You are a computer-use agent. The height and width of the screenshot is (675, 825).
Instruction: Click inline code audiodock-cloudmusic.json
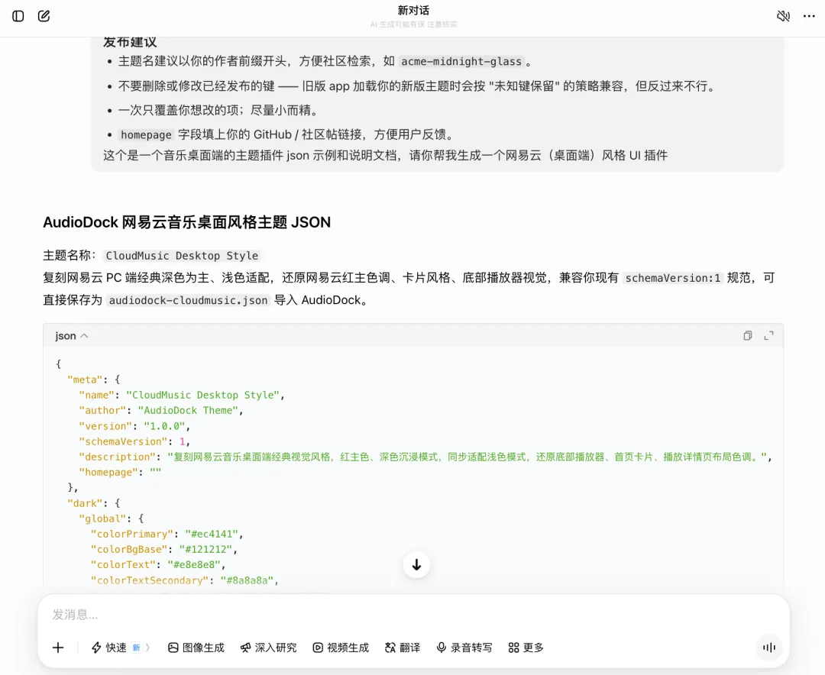point(189,300)
